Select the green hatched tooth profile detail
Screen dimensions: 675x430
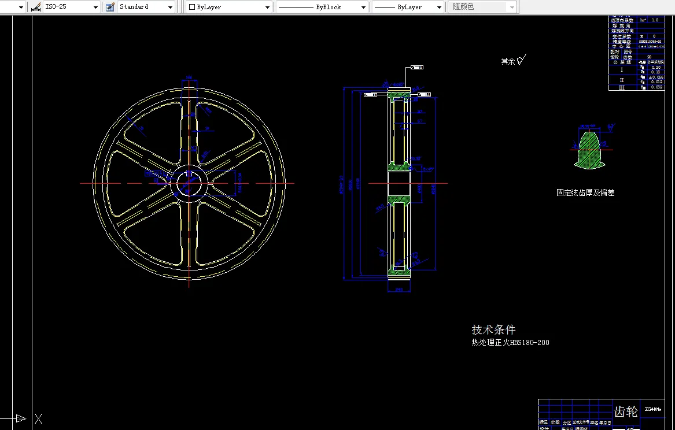point(589,150)
